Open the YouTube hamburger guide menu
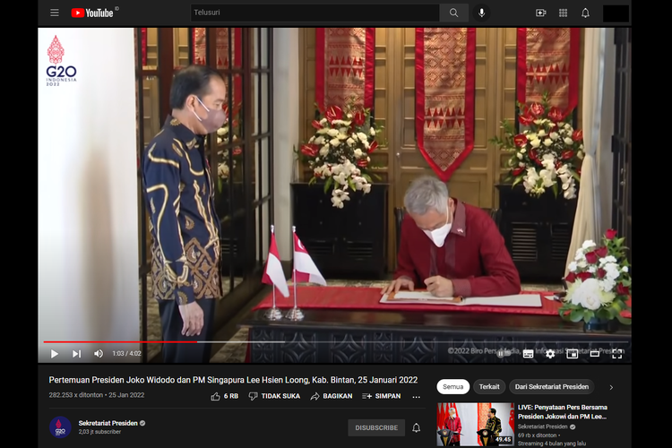The height and width of the screenshot is (448, 672). (55, 13)
